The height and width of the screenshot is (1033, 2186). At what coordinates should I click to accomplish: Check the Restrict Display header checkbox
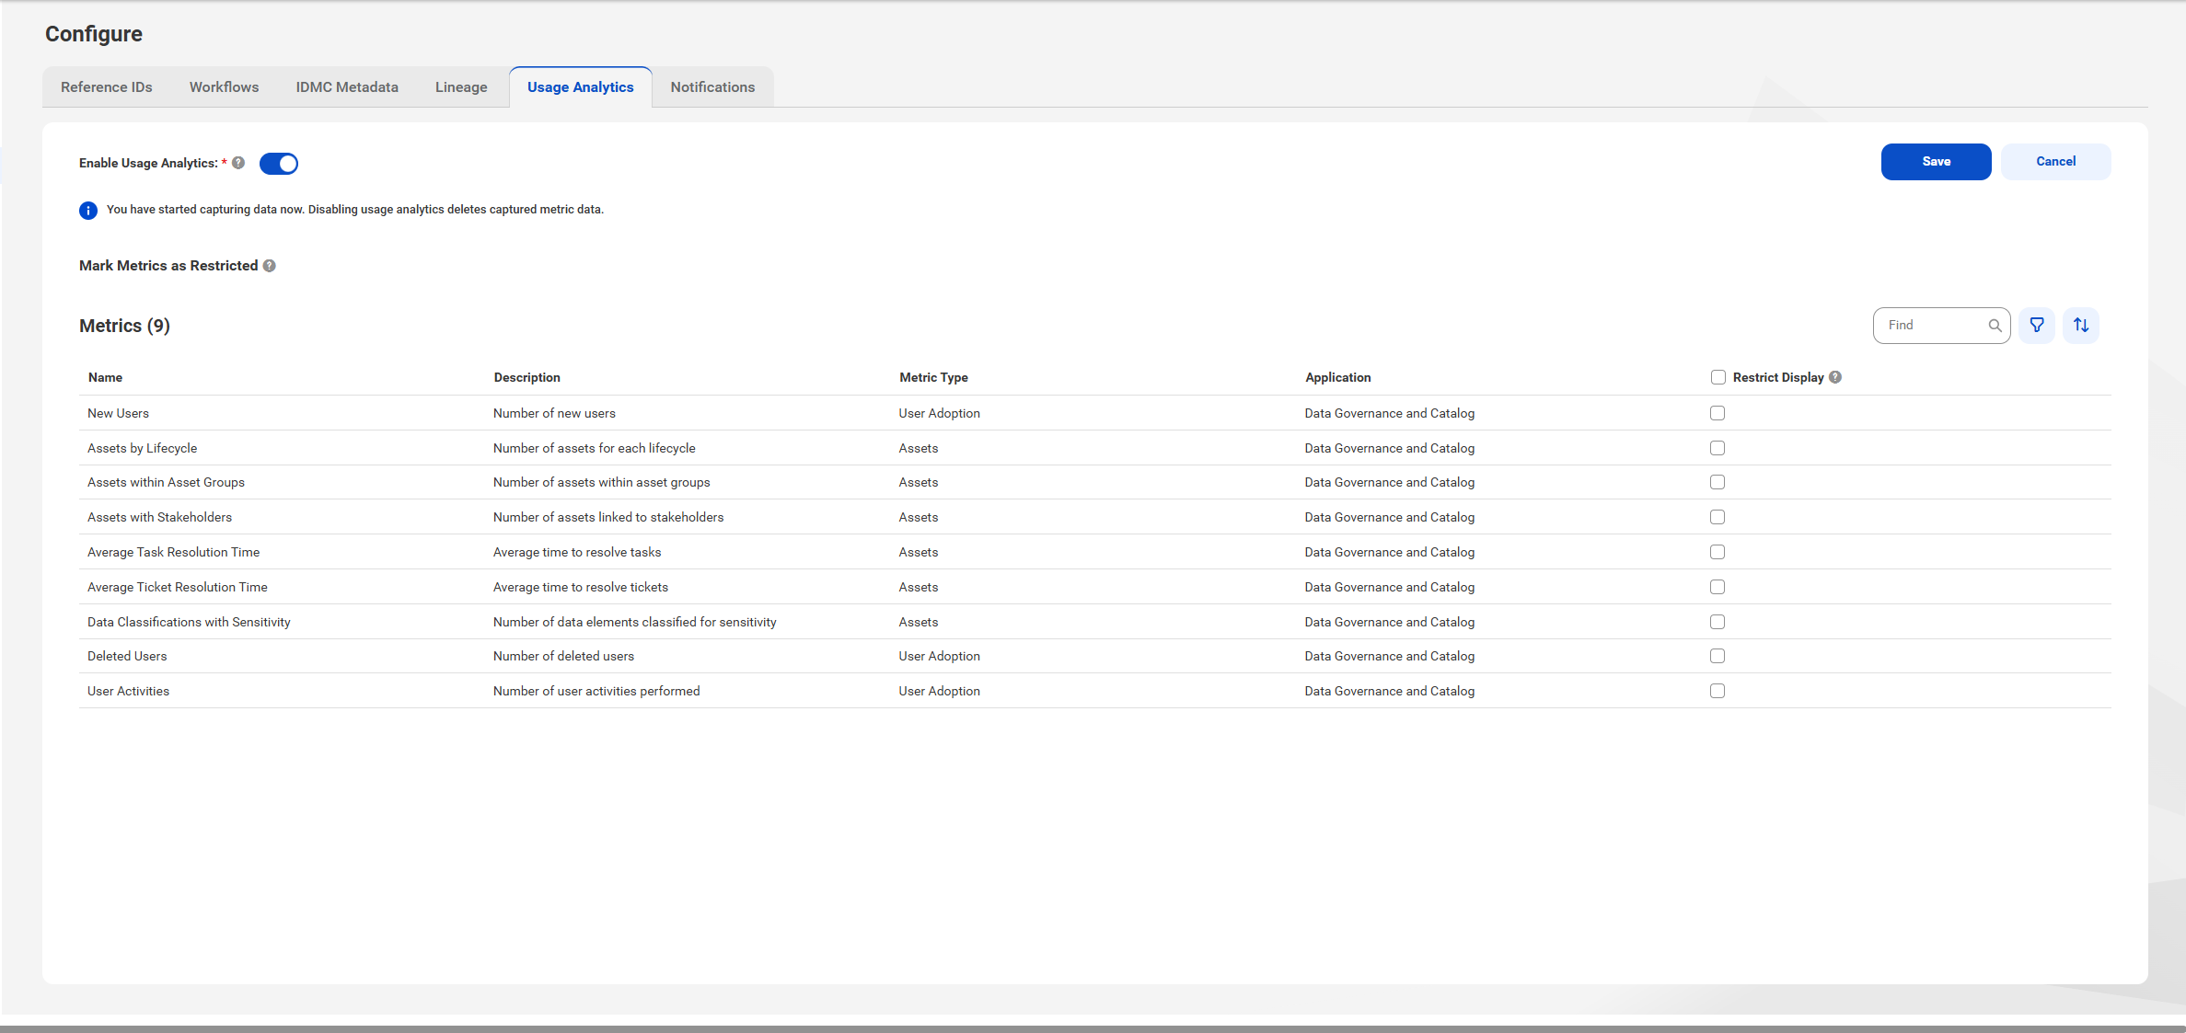coord(1718,377)
